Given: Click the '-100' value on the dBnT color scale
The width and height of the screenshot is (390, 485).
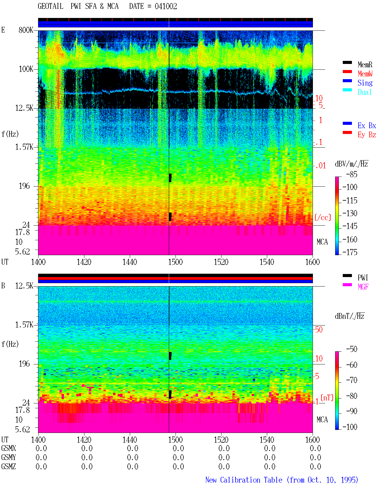Looking at the screenshot, I should coord(350,427).
